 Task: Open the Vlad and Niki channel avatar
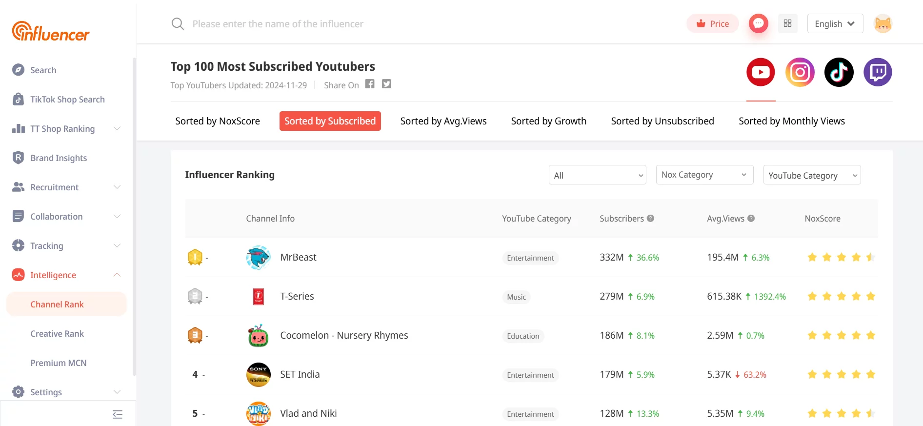[259, 414]
